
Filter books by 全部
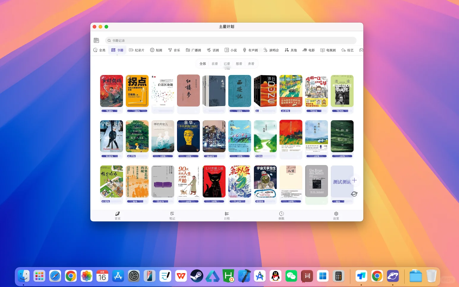[x=203, y=64]
